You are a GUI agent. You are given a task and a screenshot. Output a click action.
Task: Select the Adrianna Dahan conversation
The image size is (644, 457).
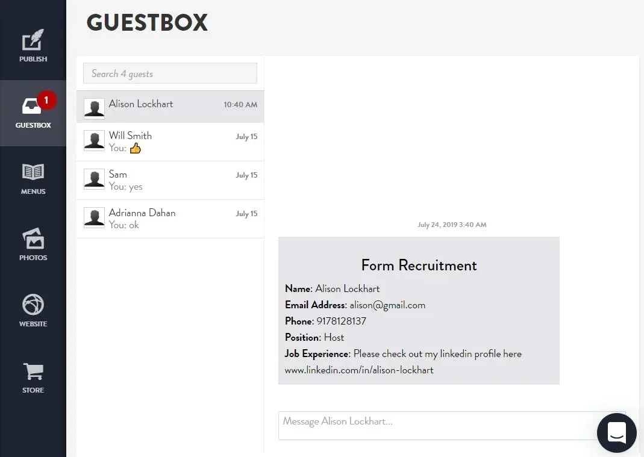pyautogui.click(x=170, y=219)
